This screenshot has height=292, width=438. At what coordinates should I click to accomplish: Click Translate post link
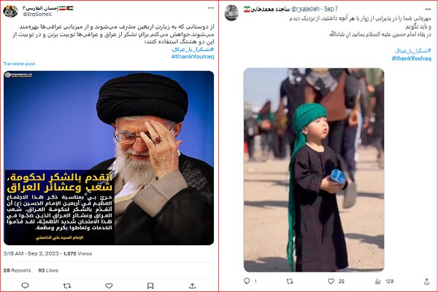[x=19, y=64]
